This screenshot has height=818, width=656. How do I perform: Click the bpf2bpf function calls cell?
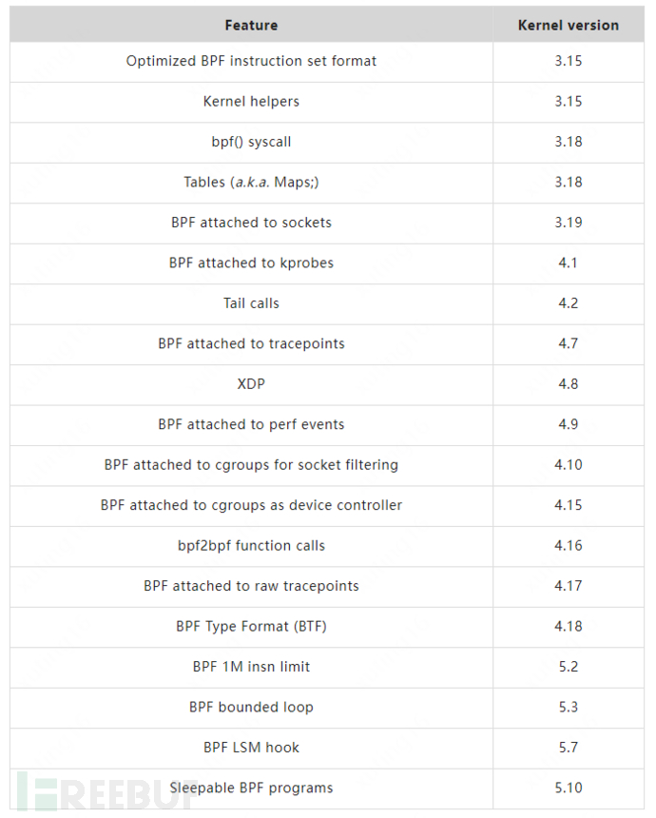(x=251, y=546)
